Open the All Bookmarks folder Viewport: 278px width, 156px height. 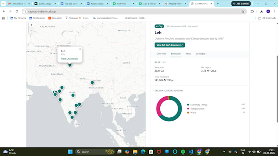267,18
